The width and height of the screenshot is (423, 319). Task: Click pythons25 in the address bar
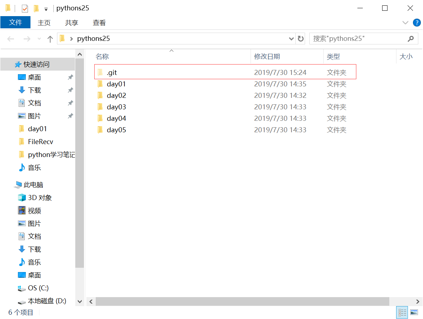click(x=93, y=39)
